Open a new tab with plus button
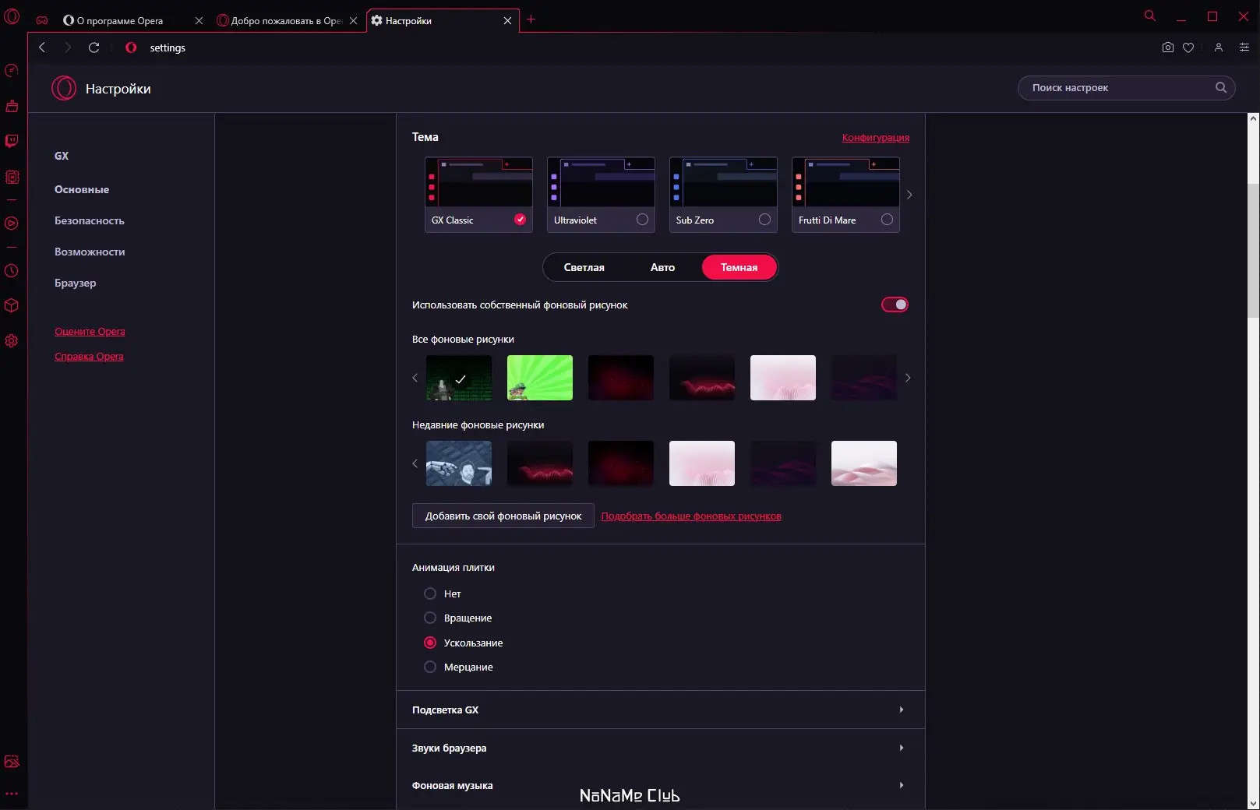The height and width of the screenshot is (810, 1260). 531,19
